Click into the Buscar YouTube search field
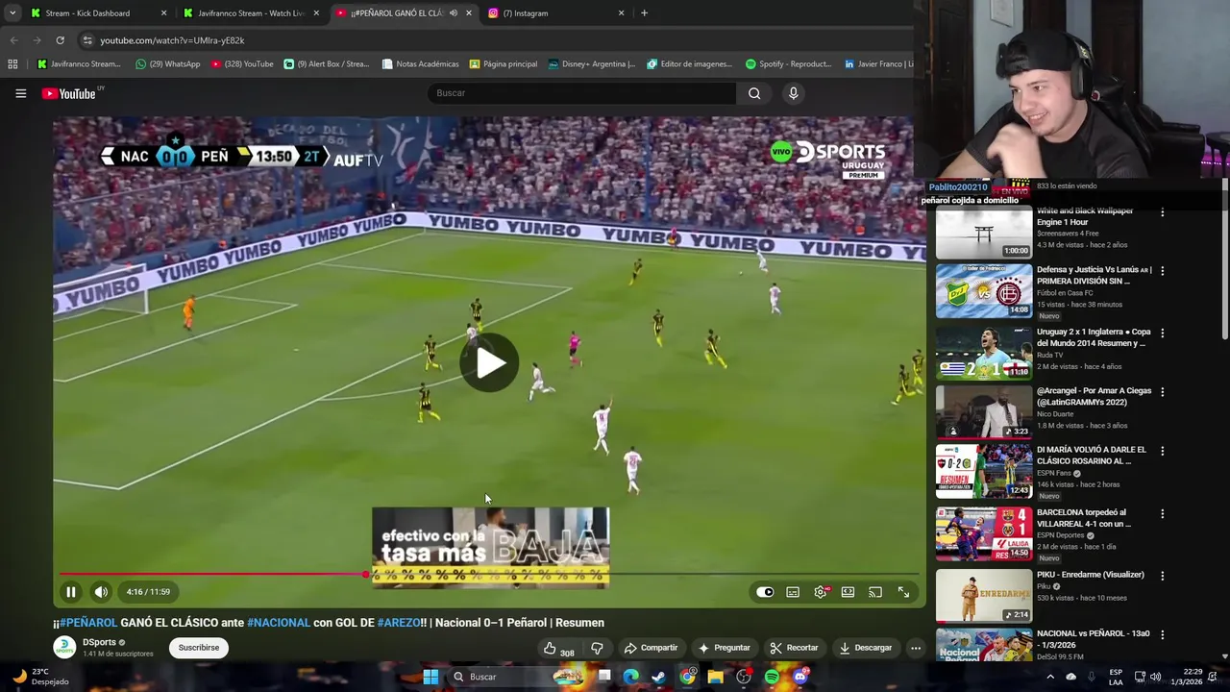The width and height of the screenshot is (1230, 692). (x=581, y=93)
